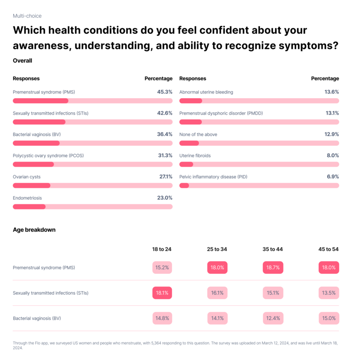Click the Abnormal uterine bleeding progress bar
The image size is (352, 363).
coord(259,100)
